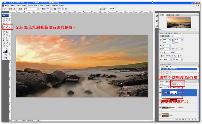
Task: Click the Navigator zoom percentage field
Action: (162, 30)
